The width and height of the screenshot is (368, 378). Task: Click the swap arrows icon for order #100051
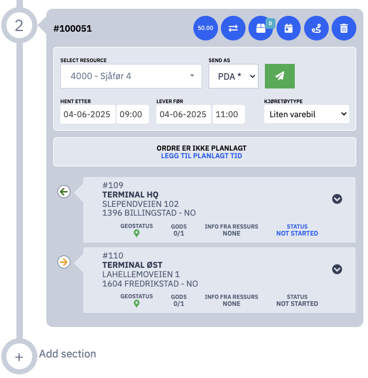(233, 28)
